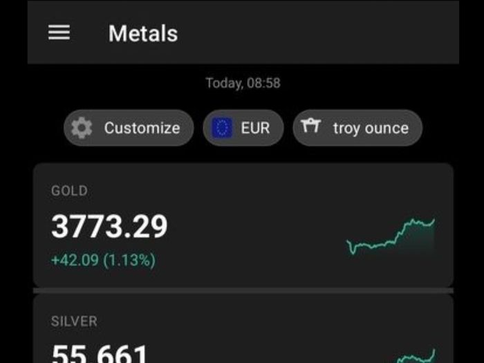Open the silver price trend chart
The height and width of the screenshot is (363, 484).
(x=415, y=356)
